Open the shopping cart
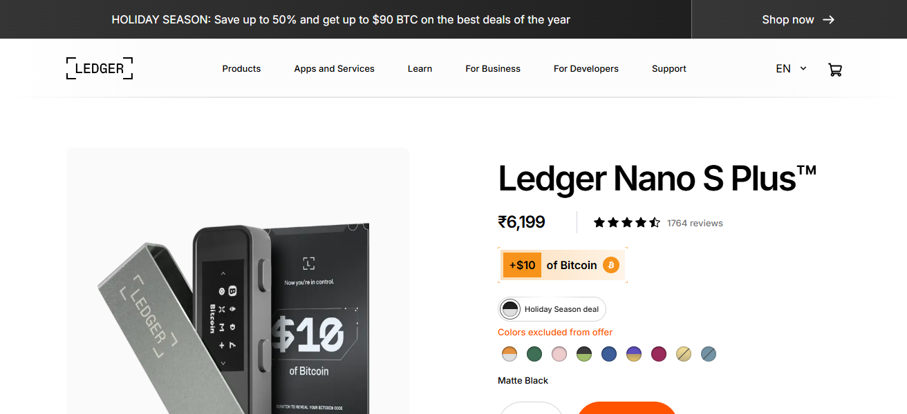Viewport: 907px width, 414px height. [835, 69]
